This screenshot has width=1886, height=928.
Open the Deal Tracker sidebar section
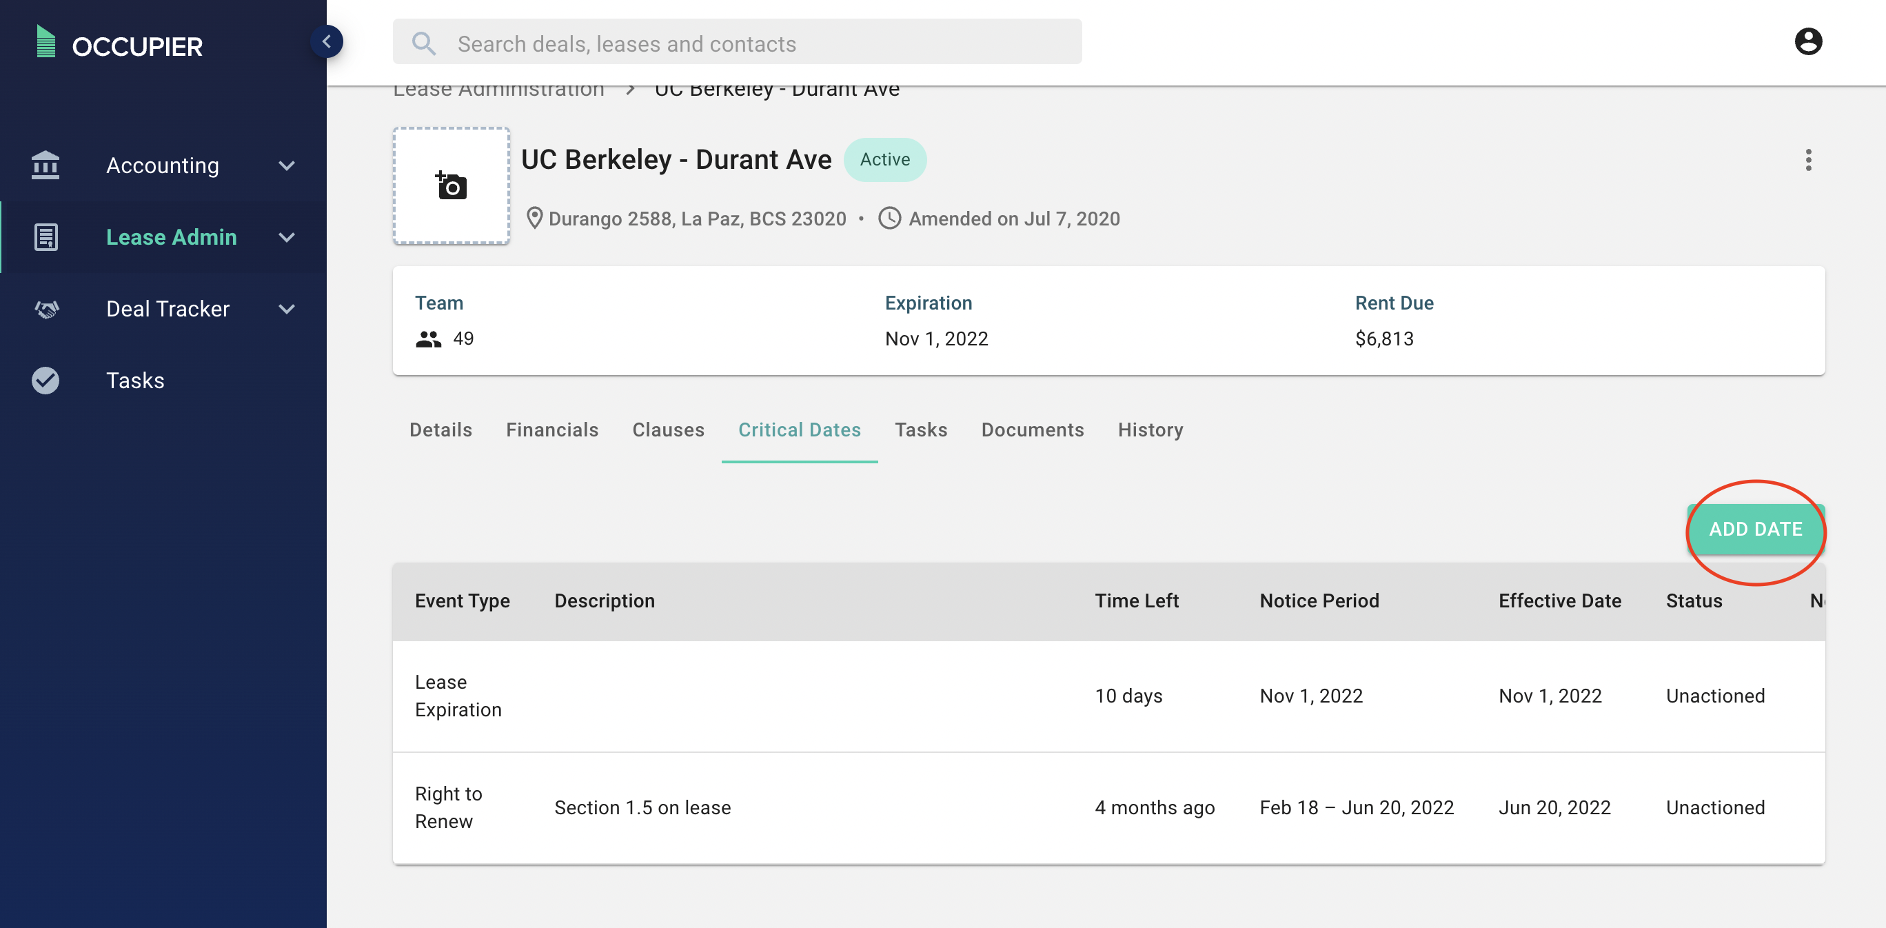coord(163,309)
